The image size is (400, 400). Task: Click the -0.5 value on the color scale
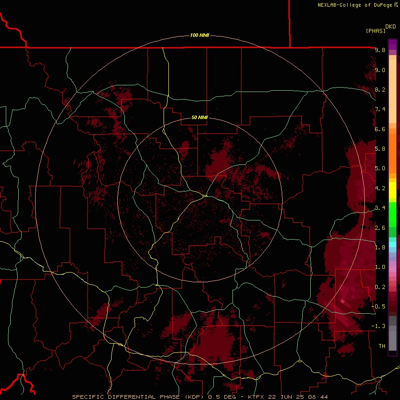378,307
